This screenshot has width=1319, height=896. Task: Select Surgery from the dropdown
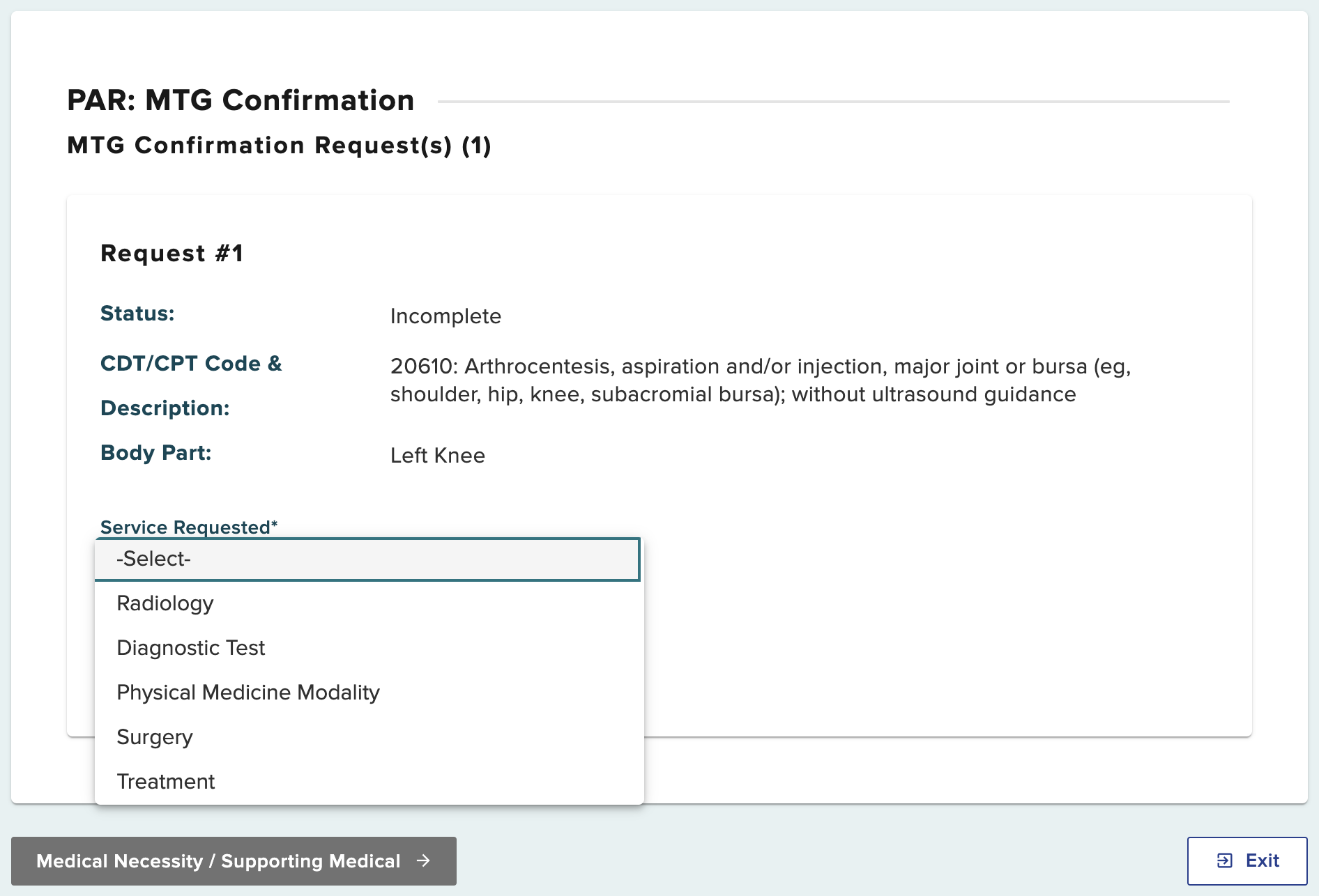point(154,736)
